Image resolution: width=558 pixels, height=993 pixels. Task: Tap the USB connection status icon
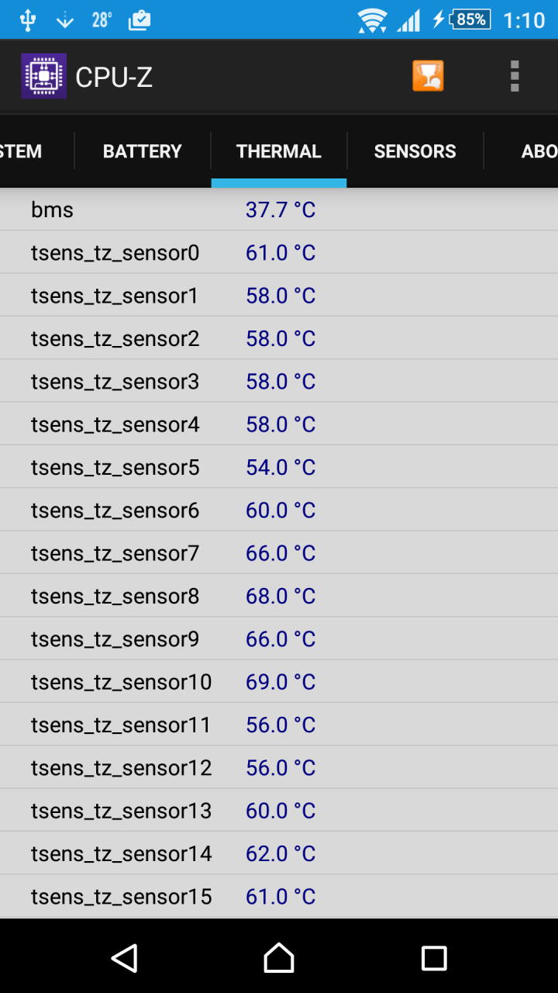(28, 19)
